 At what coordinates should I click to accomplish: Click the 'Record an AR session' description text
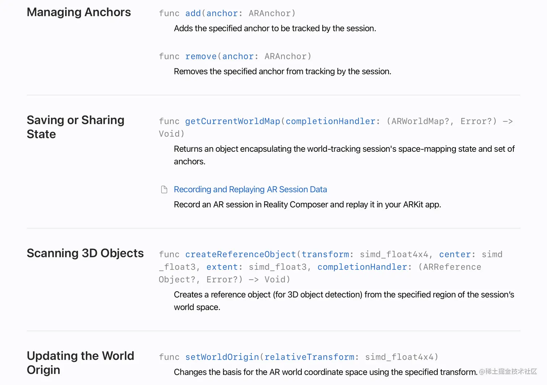coord(307,205)
